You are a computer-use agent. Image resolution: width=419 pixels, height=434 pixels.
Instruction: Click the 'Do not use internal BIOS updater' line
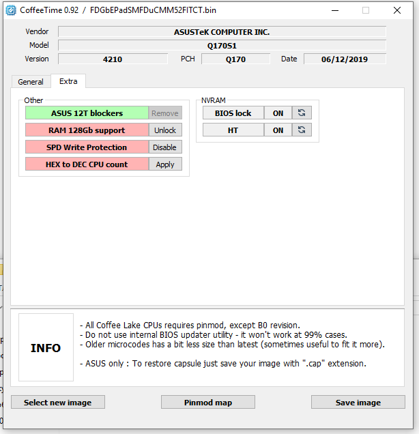214,335
